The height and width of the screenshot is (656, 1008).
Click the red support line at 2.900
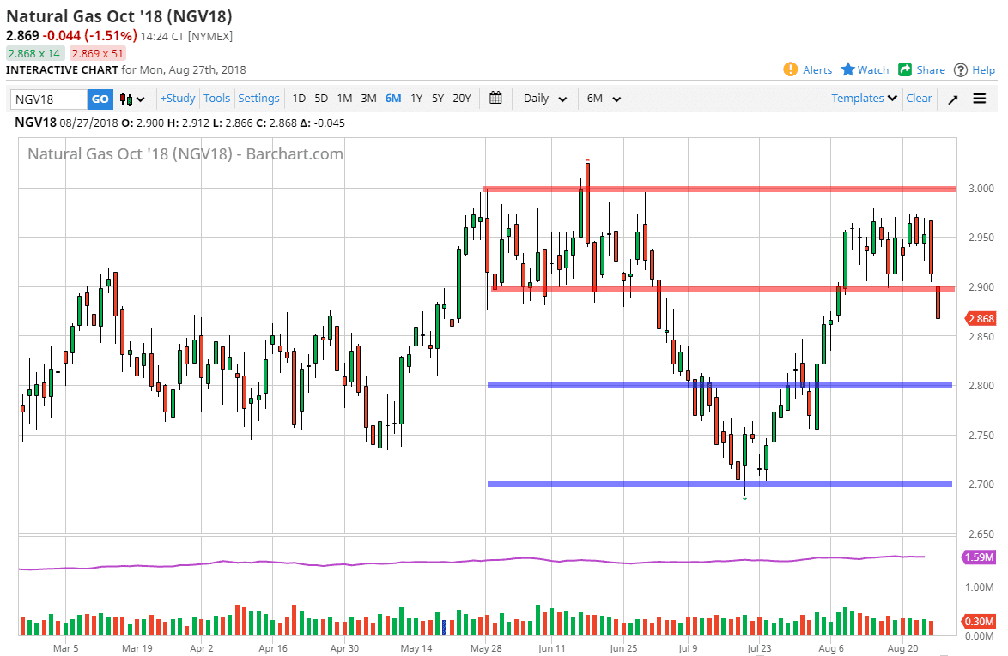coord(723,289)
